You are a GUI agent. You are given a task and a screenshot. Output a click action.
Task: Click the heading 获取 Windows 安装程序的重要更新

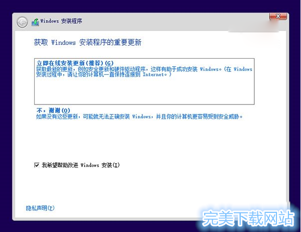[x=87, y=43]
